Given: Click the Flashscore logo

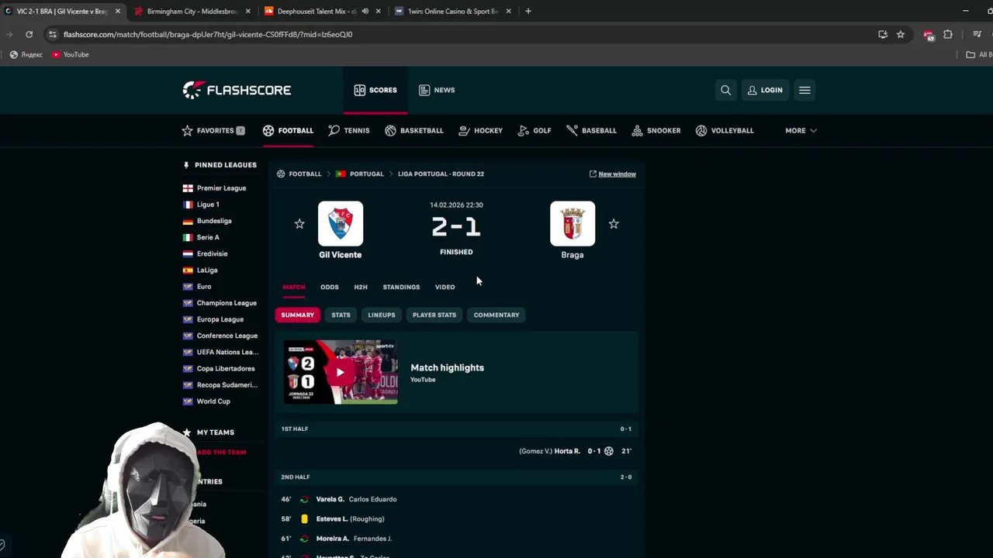Looking at the screenshot, I should point(237,90).
